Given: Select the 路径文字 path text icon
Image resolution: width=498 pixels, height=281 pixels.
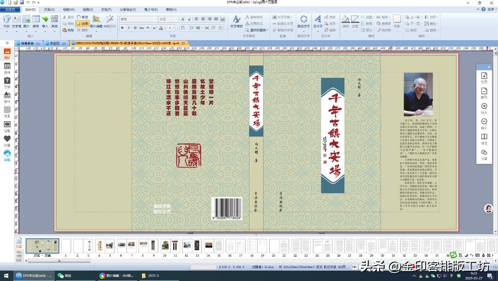Looking at the screenshot, I should (x=303, y=19).
